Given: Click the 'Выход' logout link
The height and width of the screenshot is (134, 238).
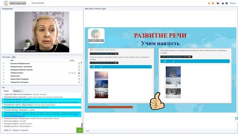Looking at the screenshot, I should (233, 3).
